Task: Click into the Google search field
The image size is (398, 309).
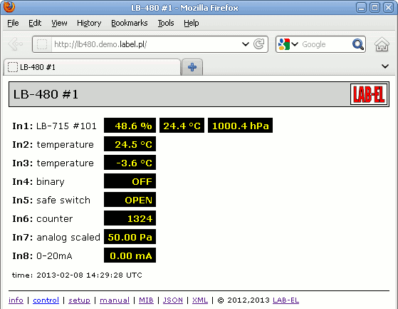Action: (325, 44)
